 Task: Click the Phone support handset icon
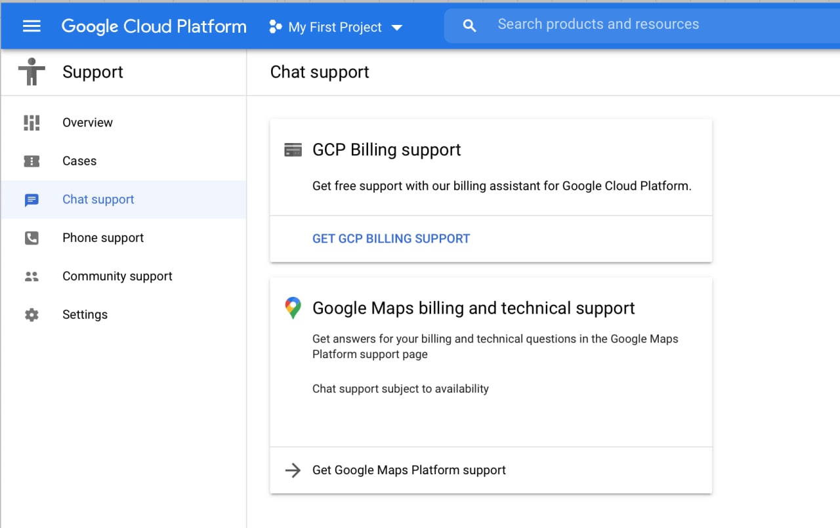pyautogui.click(x=31, y=238)
